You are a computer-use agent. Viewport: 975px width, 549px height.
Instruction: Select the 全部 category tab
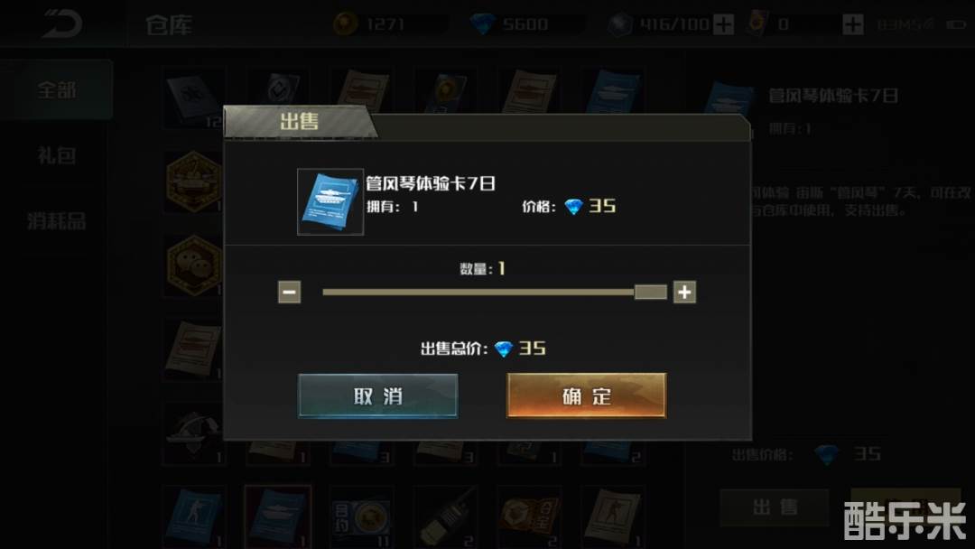(x=57, y=89)
